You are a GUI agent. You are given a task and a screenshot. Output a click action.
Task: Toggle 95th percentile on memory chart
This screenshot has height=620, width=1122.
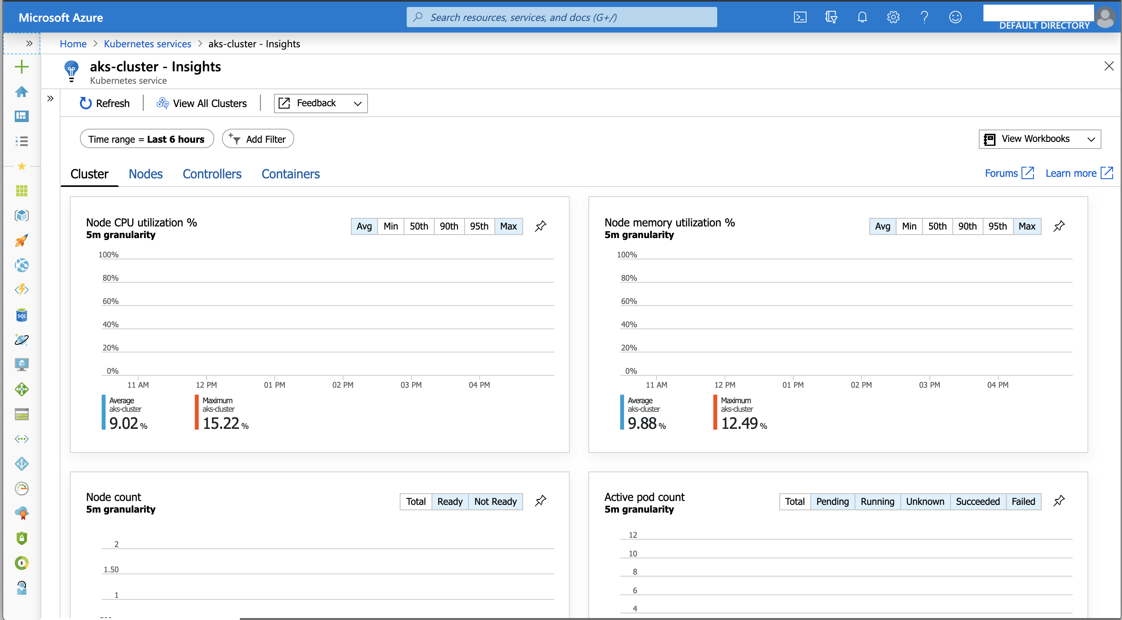click(997, 226)
